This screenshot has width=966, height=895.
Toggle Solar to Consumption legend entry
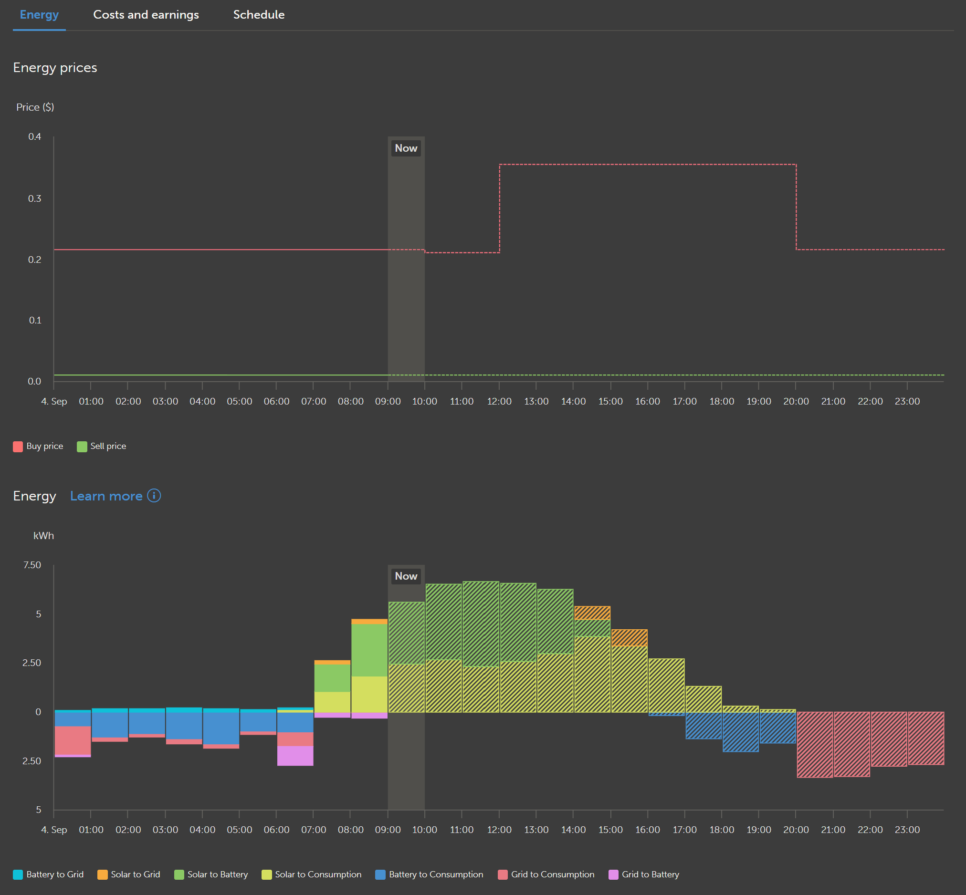tap(317, 874)
